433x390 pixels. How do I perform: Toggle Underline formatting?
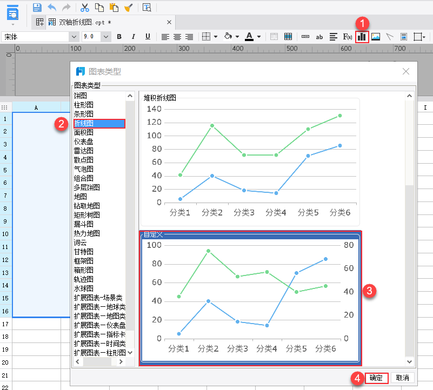pyautogui.click(x=148, y=37)
